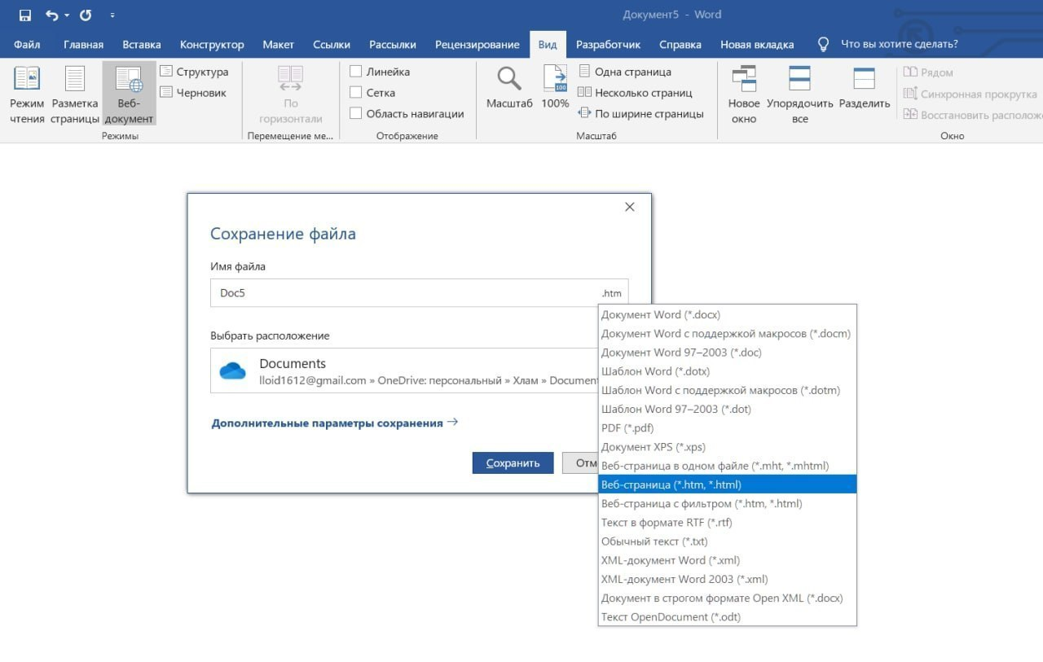Select Документ XPS (*.xps) format
The image size is (1043, 662).
(727, 447)
